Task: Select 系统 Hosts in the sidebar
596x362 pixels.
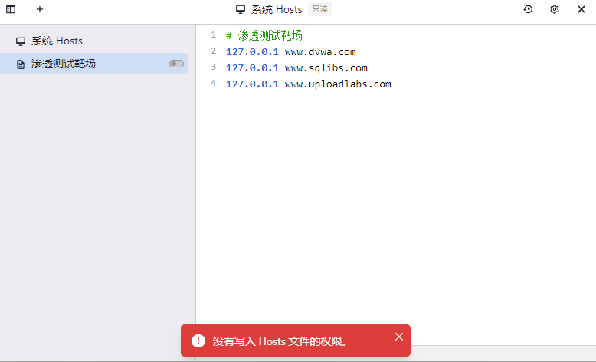Action: click(x=94, y=41)
